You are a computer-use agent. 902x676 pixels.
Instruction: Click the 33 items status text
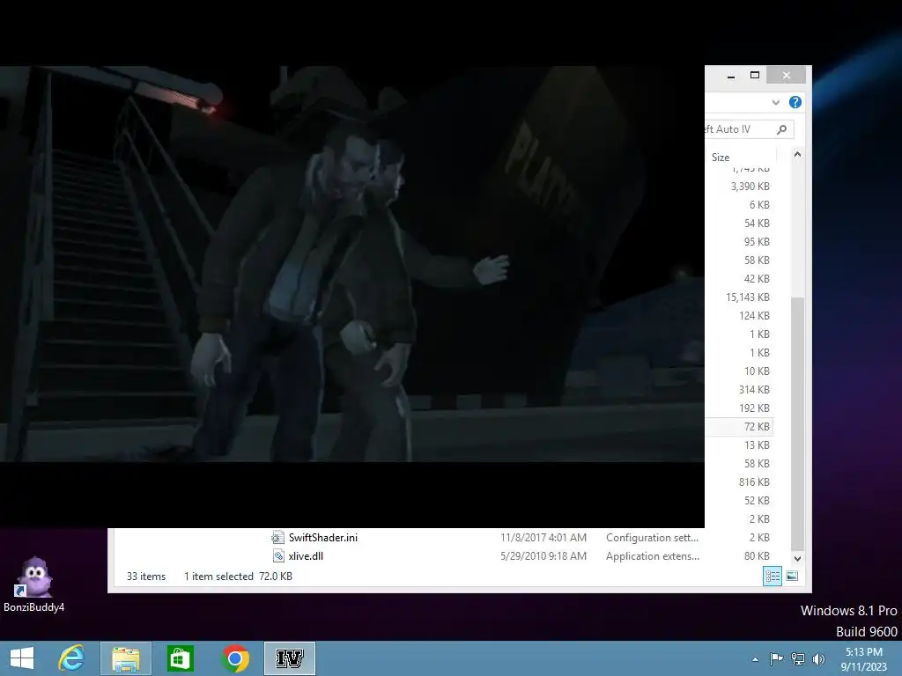tap(146, 576)
